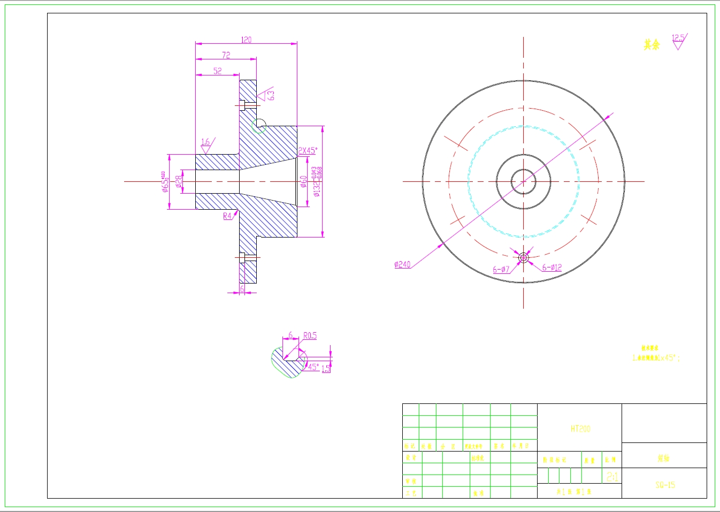Click the 120 overall length dimension
The image size is (720, 512).
point(246,39)
